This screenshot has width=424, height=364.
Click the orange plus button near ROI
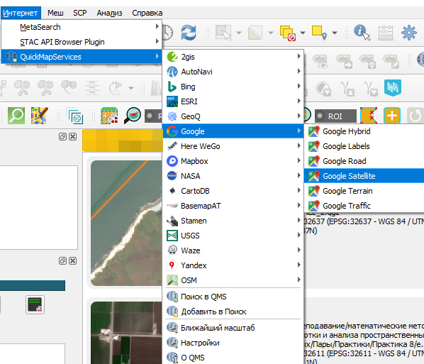click(x=392, y=116)
